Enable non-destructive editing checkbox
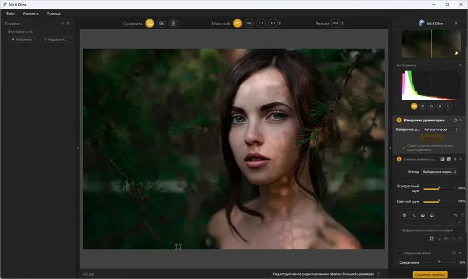 click(x=269, y=273)
